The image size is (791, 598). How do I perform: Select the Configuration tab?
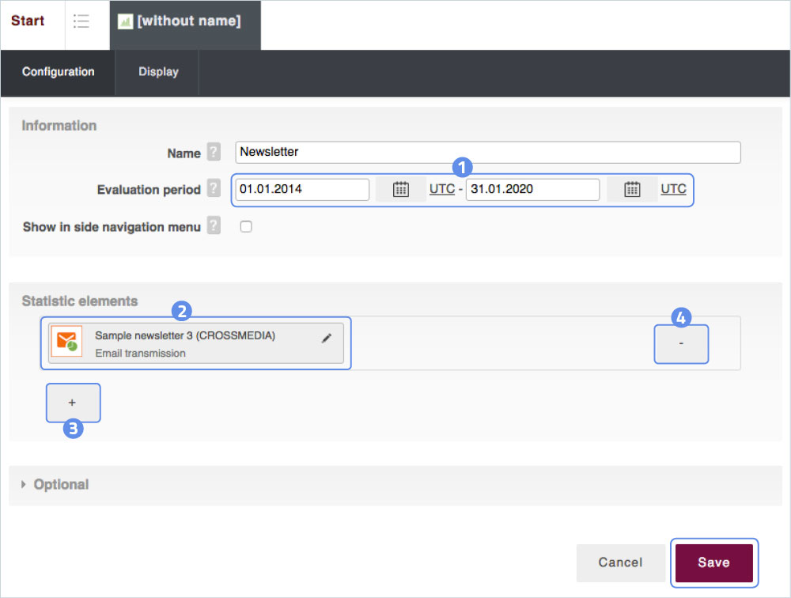[58, 72]
